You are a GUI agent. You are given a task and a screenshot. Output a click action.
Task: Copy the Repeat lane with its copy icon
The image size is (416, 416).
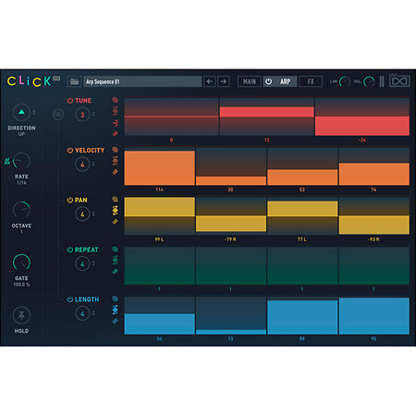pos(116,249)
